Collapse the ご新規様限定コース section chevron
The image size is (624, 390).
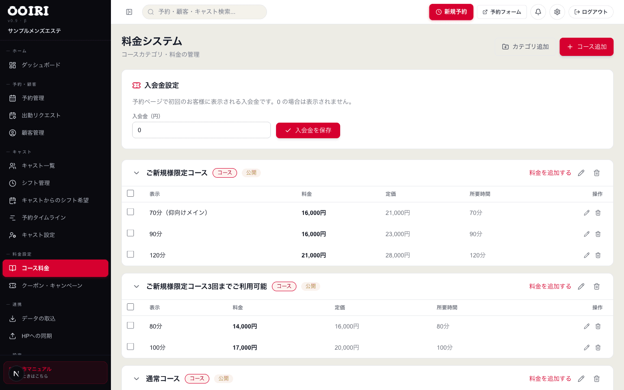pos(136,173)
